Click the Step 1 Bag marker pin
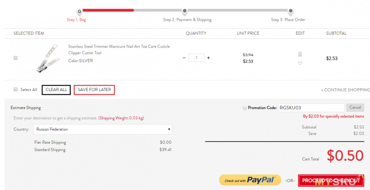Viewport: 370px width, 190px height. [x=79, y=11]
